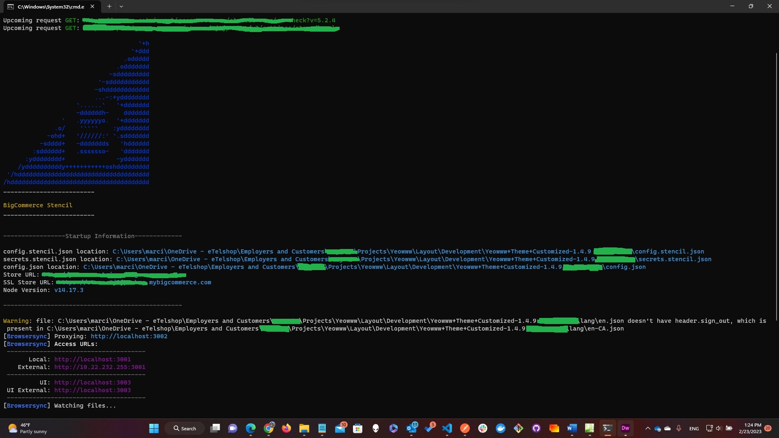
Task: Click the 'BigCommerce Stencil' heading text
Action: click(x=38, y=205)
